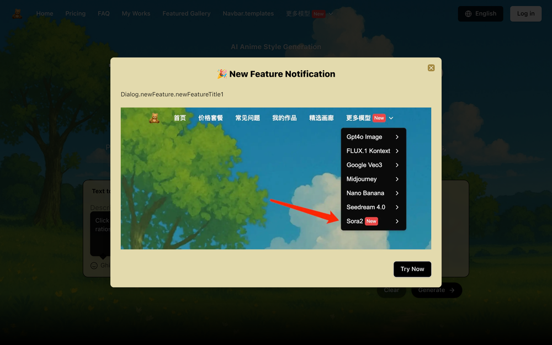552x345 pixels.
Task: Go to the FAQ nav item
Action: pyautogui.click(x=104, y=13)
